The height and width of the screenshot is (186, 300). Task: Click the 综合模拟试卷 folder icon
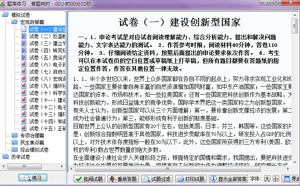click(15, 149)
